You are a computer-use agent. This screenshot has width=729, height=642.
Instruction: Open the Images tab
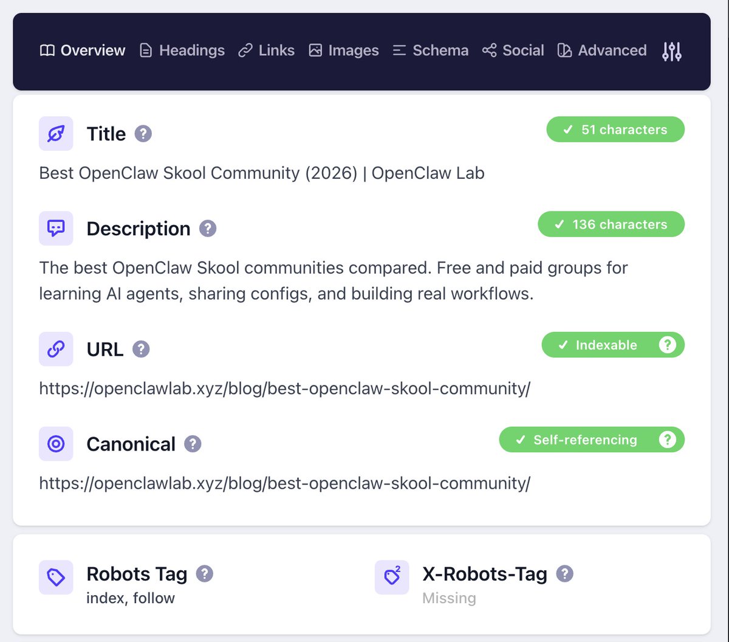343,50
